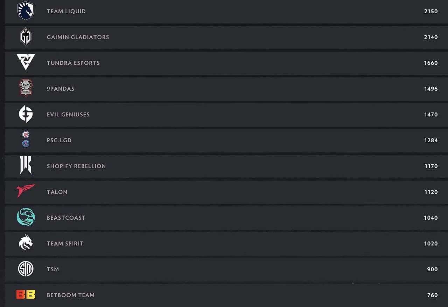Screen dimensions: 448x307
Task: Click the Team Liquid horse logo
Action: point(26,11)
